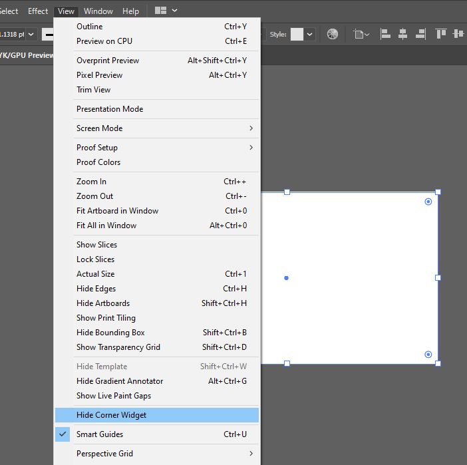Click the Vertical Align Top icon
This screenshot has height=465, width=467.
pyautogui.click(x=441, y=34)
